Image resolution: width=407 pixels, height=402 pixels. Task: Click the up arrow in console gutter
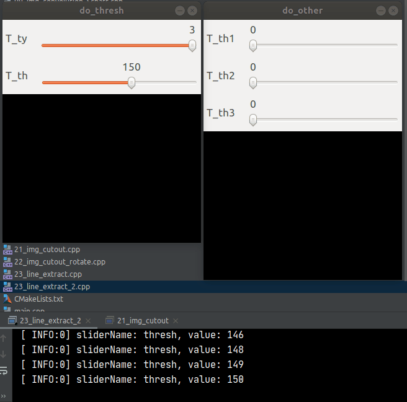[3, 338]
